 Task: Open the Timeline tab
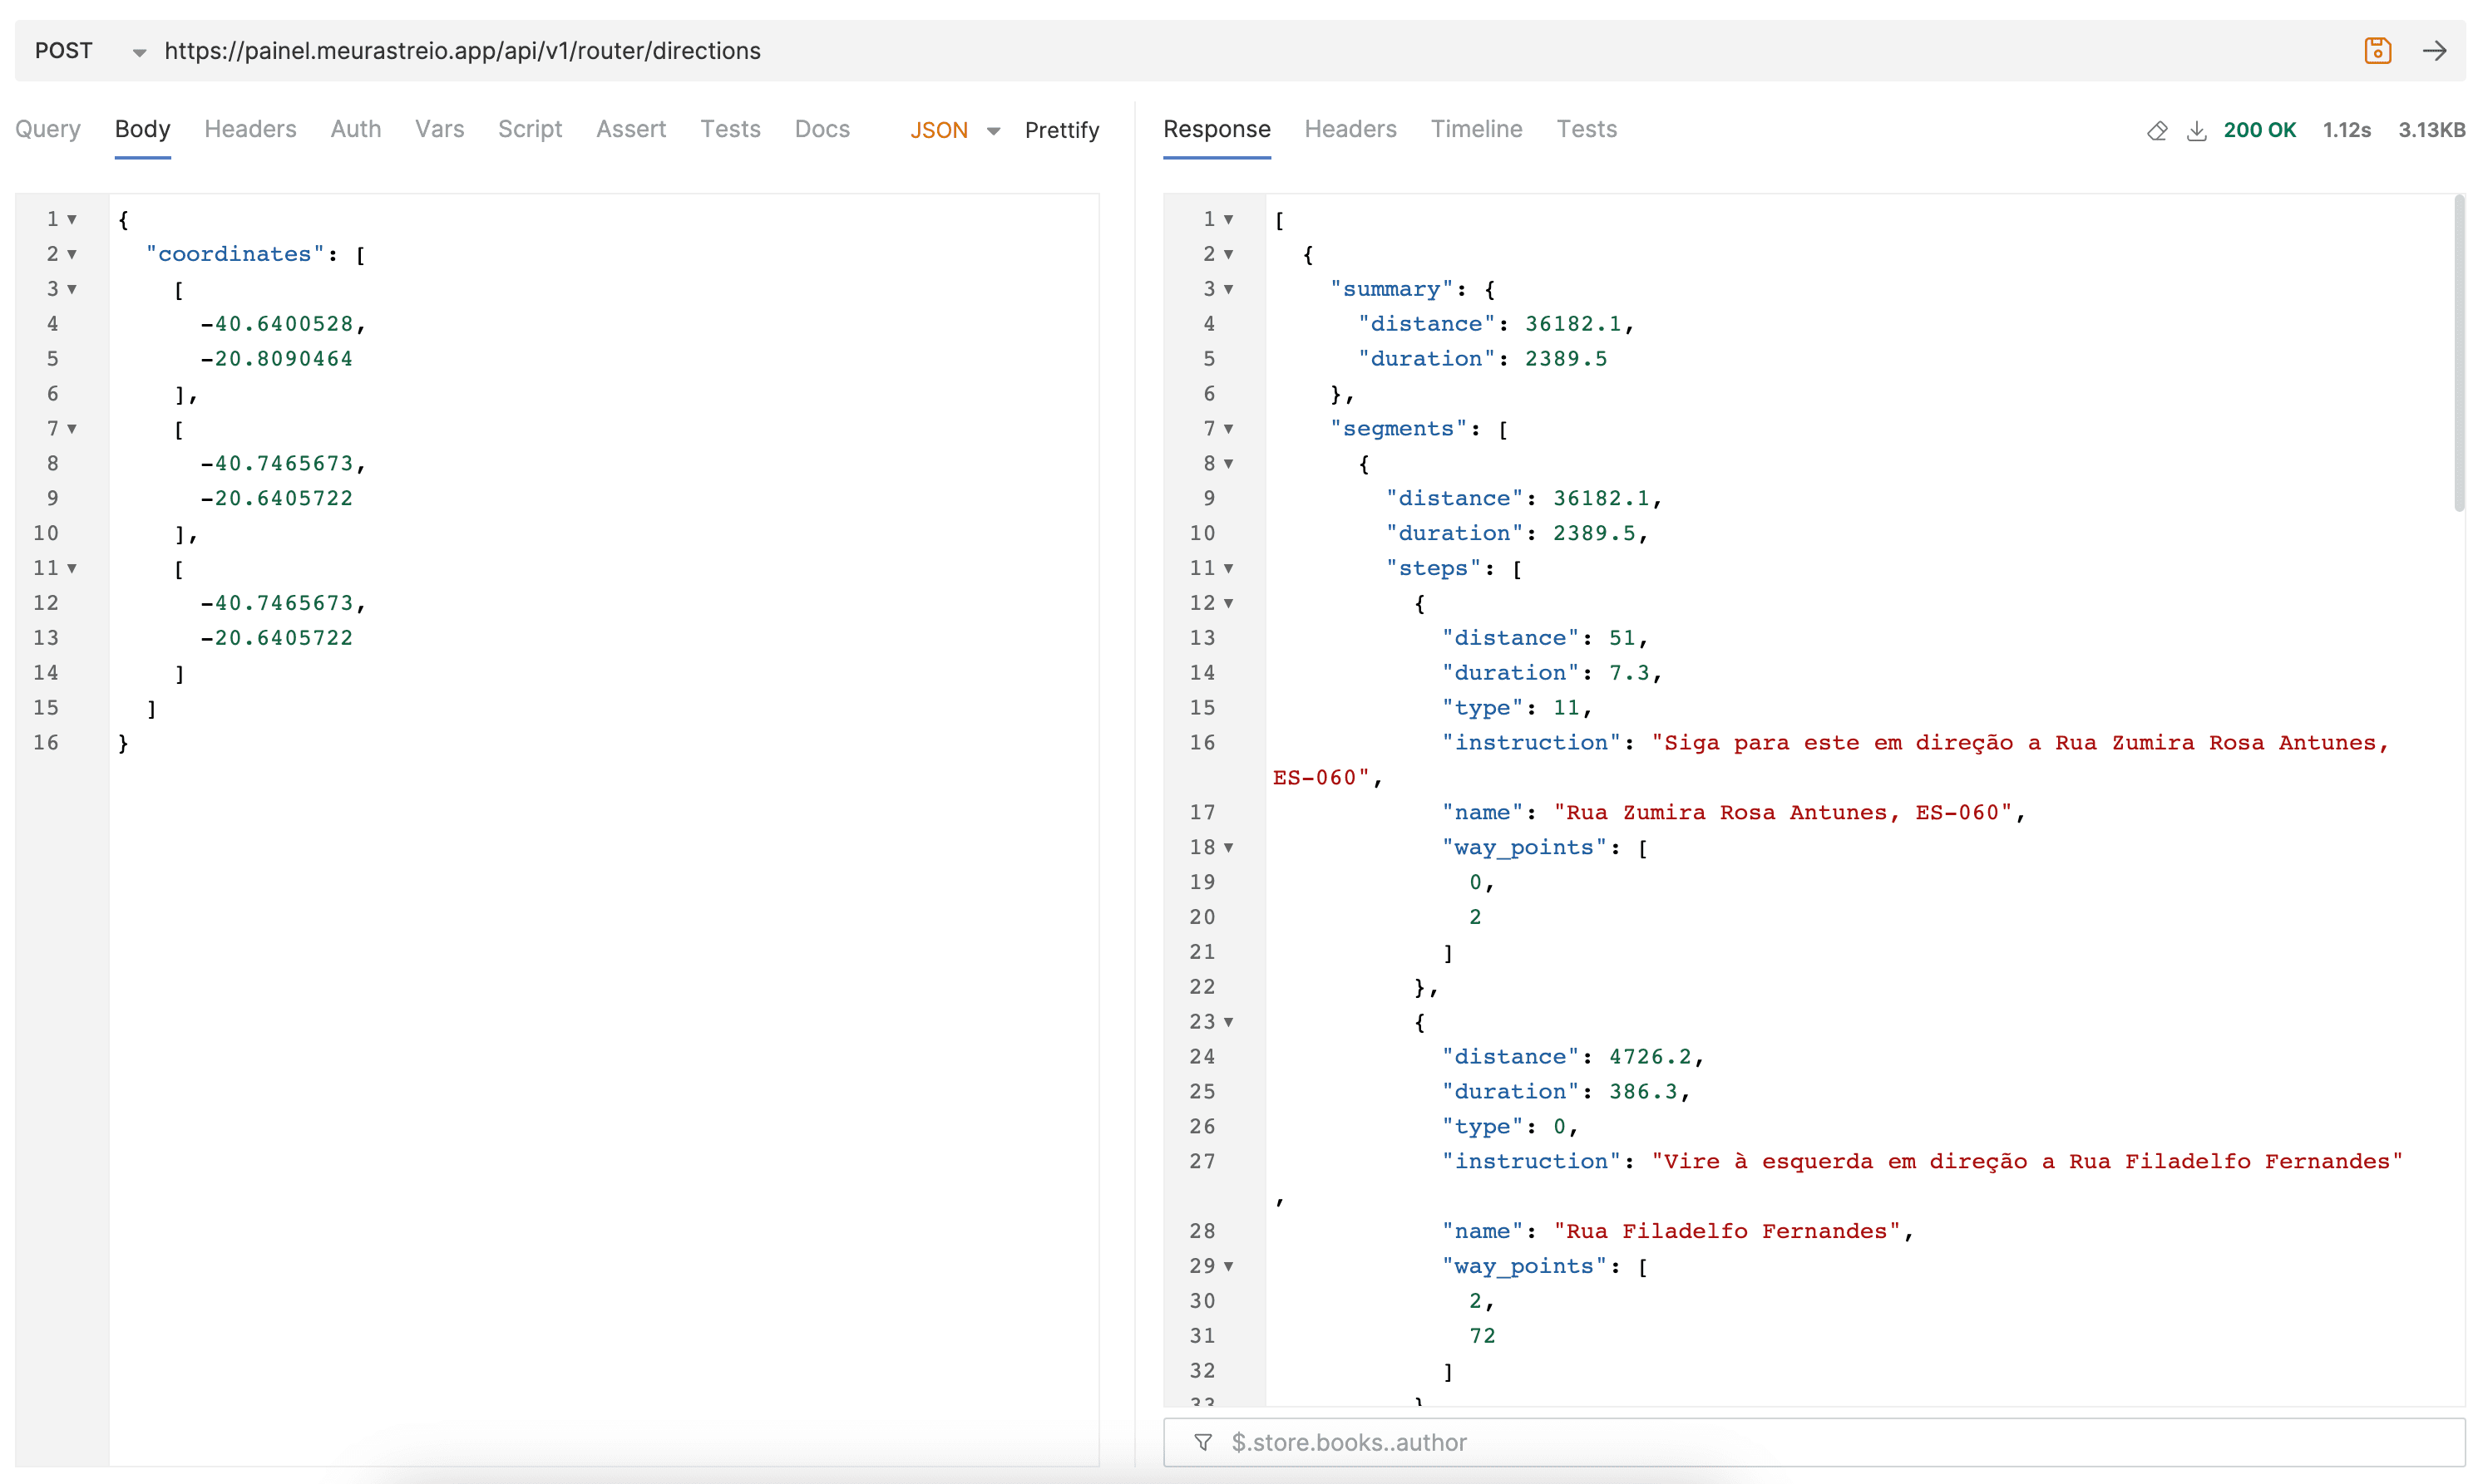pos(1476,129)
